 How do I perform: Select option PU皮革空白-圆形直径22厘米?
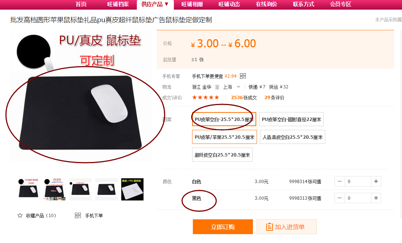(x=291, y=119)
